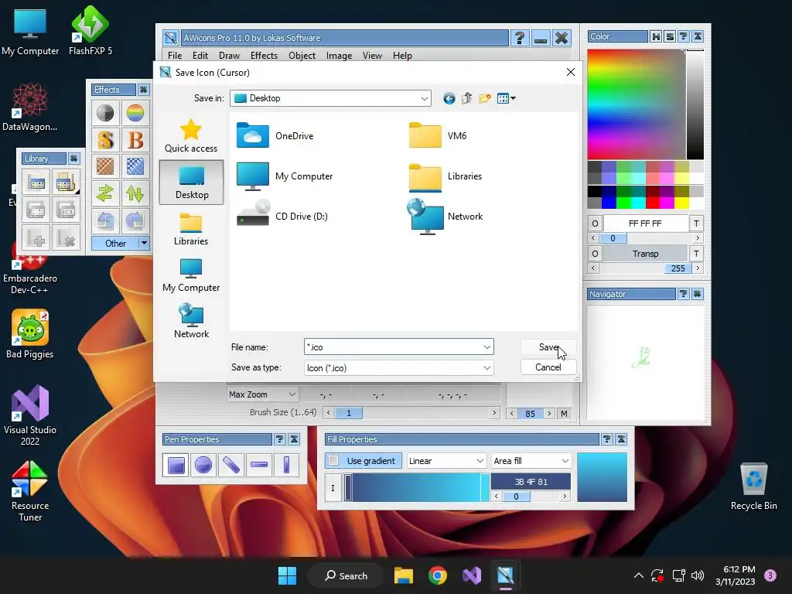
Task: Click the horizontal flip green arrows icon
Action: [105, 193]
